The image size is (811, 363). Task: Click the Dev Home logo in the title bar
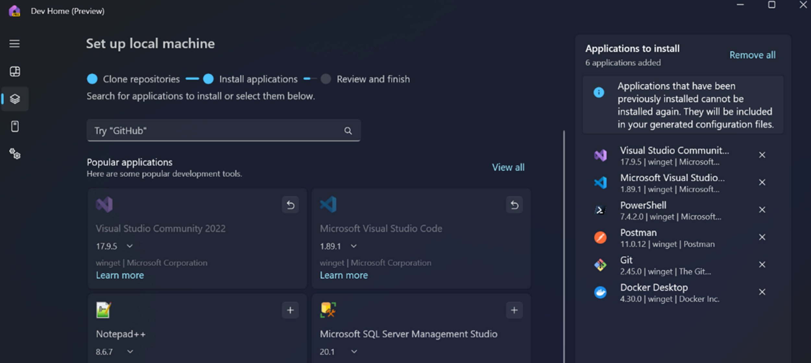point(15,11)
